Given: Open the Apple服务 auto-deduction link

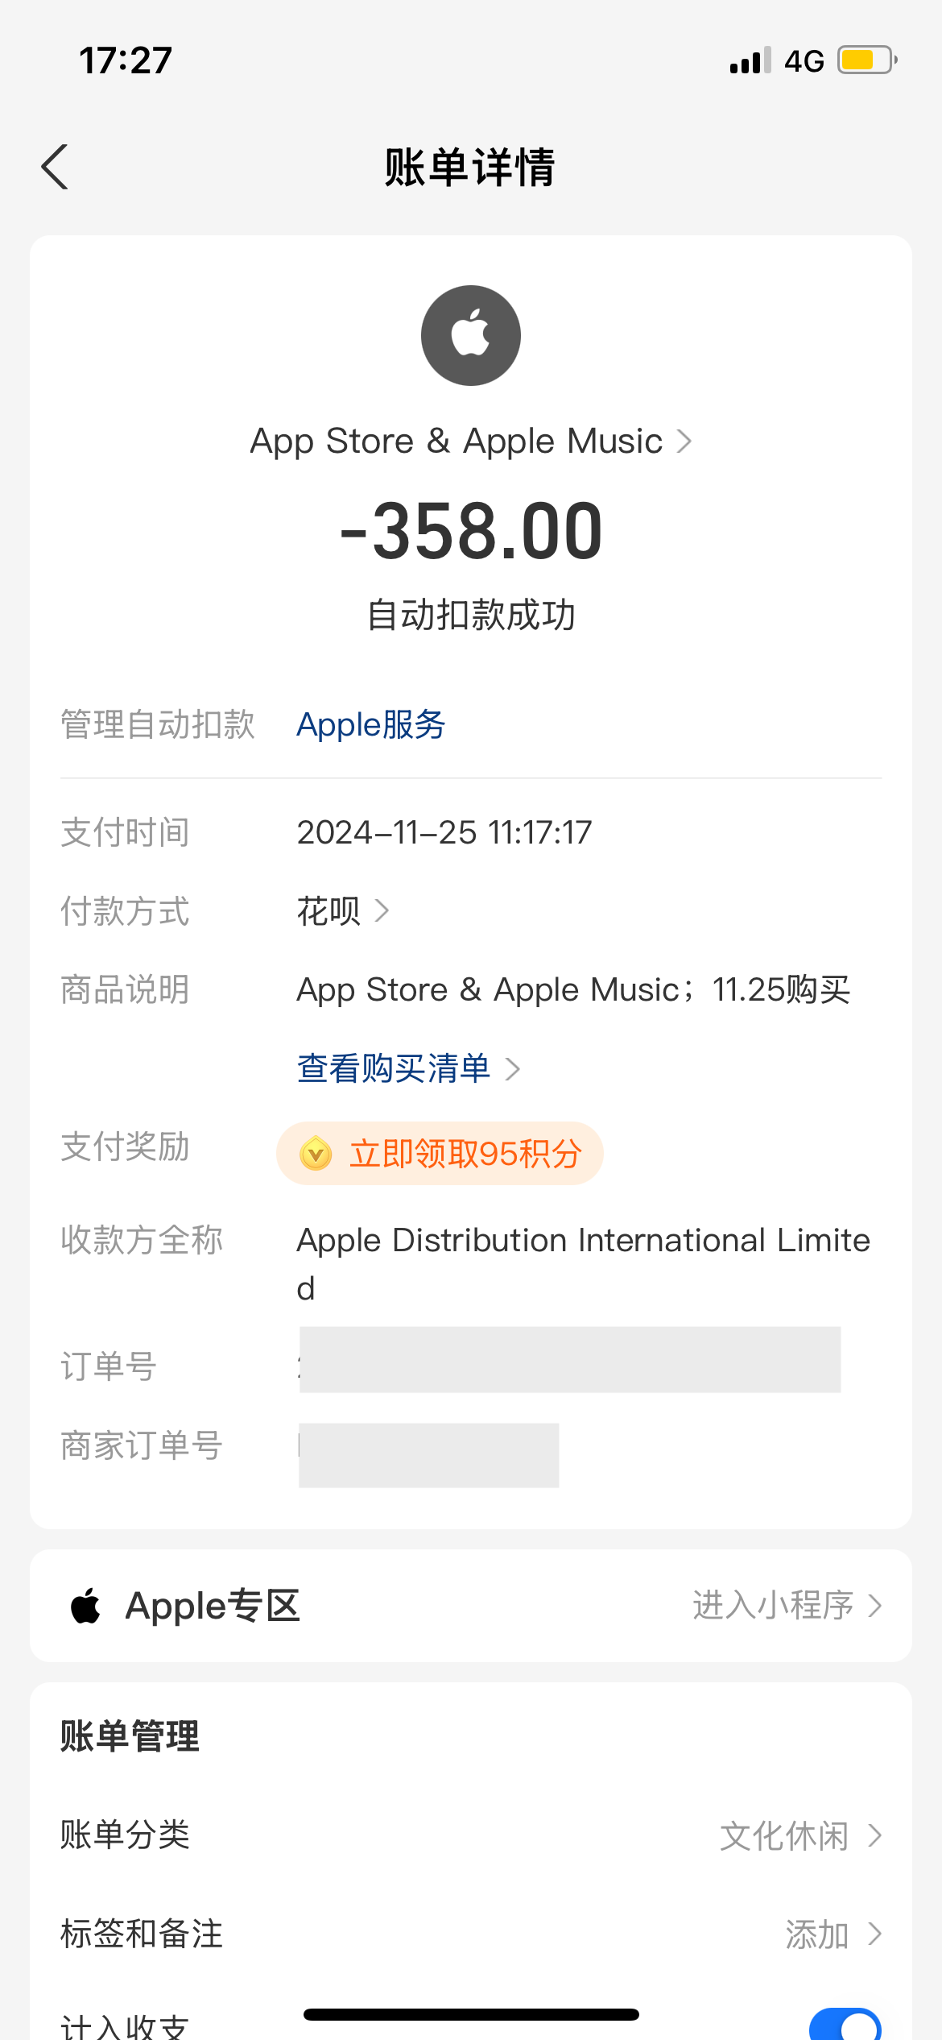Looking at the screenshot, I should [x=371, y=724].
